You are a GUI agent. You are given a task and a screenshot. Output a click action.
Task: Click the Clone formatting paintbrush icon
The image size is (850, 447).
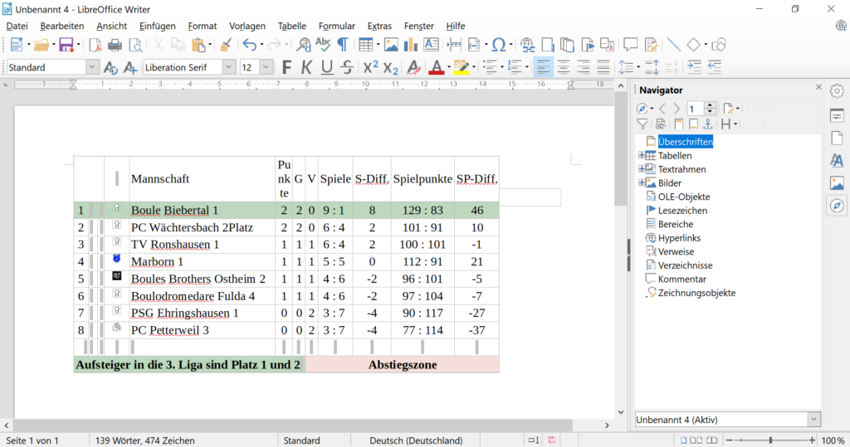coord(226,45)
